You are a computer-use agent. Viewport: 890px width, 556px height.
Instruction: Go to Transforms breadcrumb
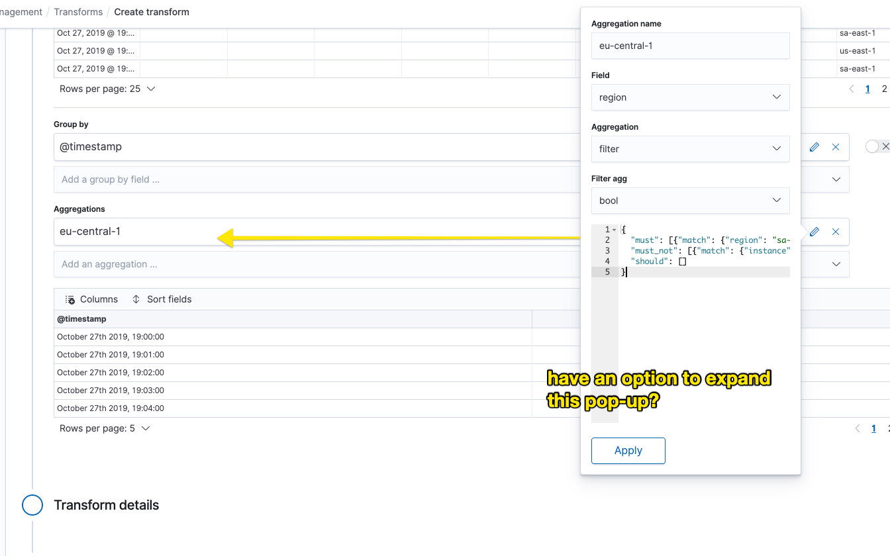point(78,12)
